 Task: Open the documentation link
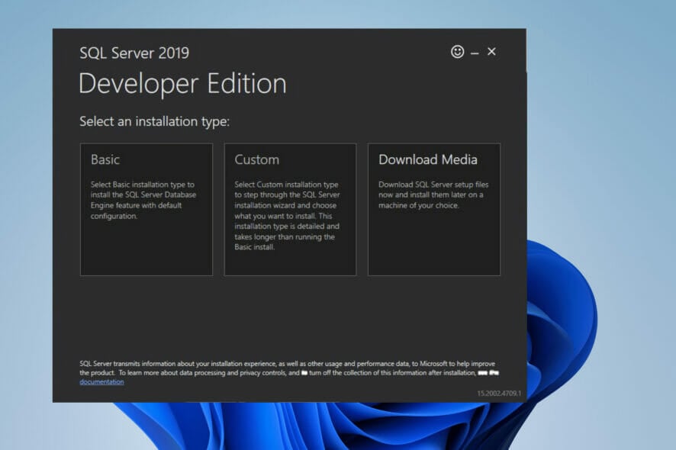(x=101, y=382)
